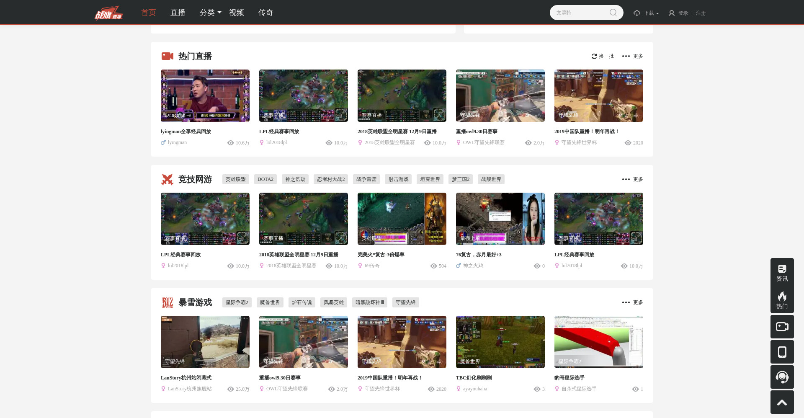Click the back-to-top arrow icon
Image resolution: width=804 pixels, height=418 pixels.
(x=782, y=402)
